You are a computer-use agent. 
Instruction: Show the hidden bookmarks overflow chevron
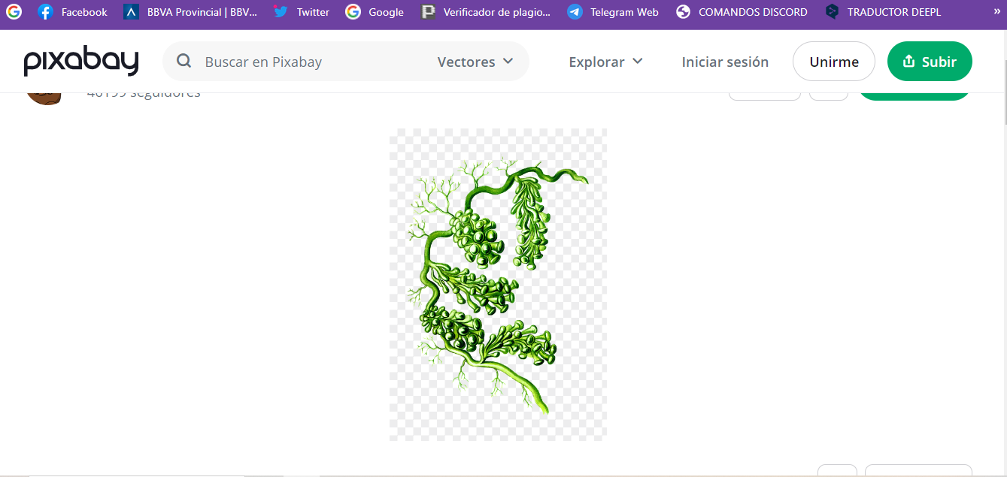[x=996, y=11]
